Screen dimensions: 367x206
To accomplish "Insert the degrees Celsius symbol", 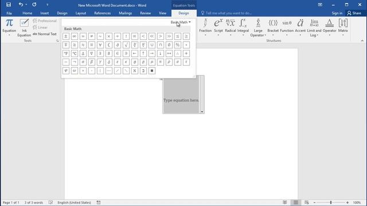I will tap(75, 53).
